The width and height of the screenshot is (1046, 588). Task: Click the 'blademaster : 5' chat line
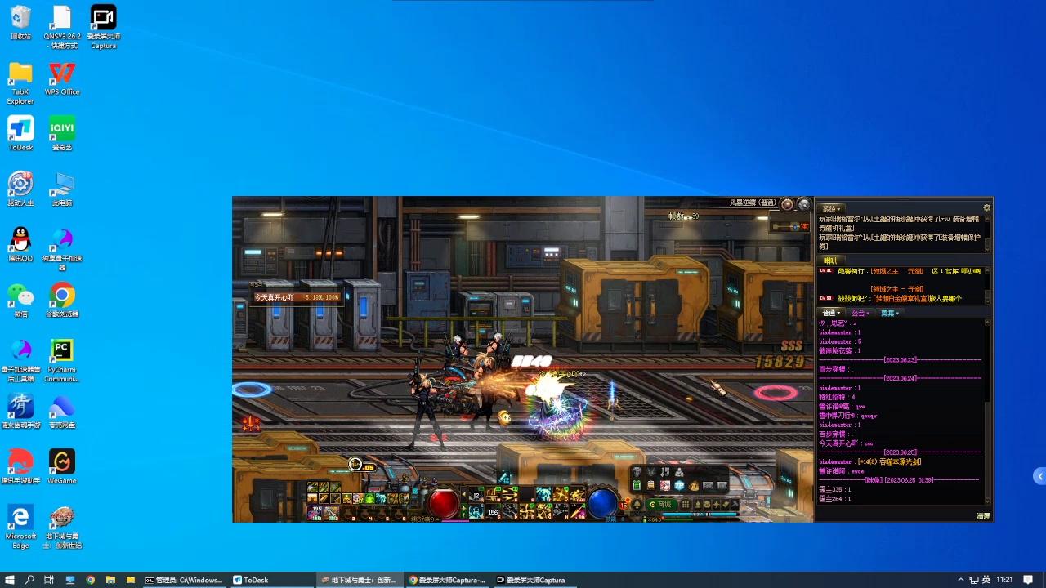click(x=840, y=341)
